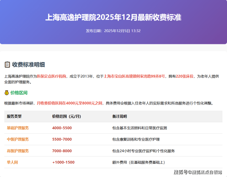Click the red 月收费价格区间在4000元至8000元之间 text

pyautogui.click(x=70, y=103)
